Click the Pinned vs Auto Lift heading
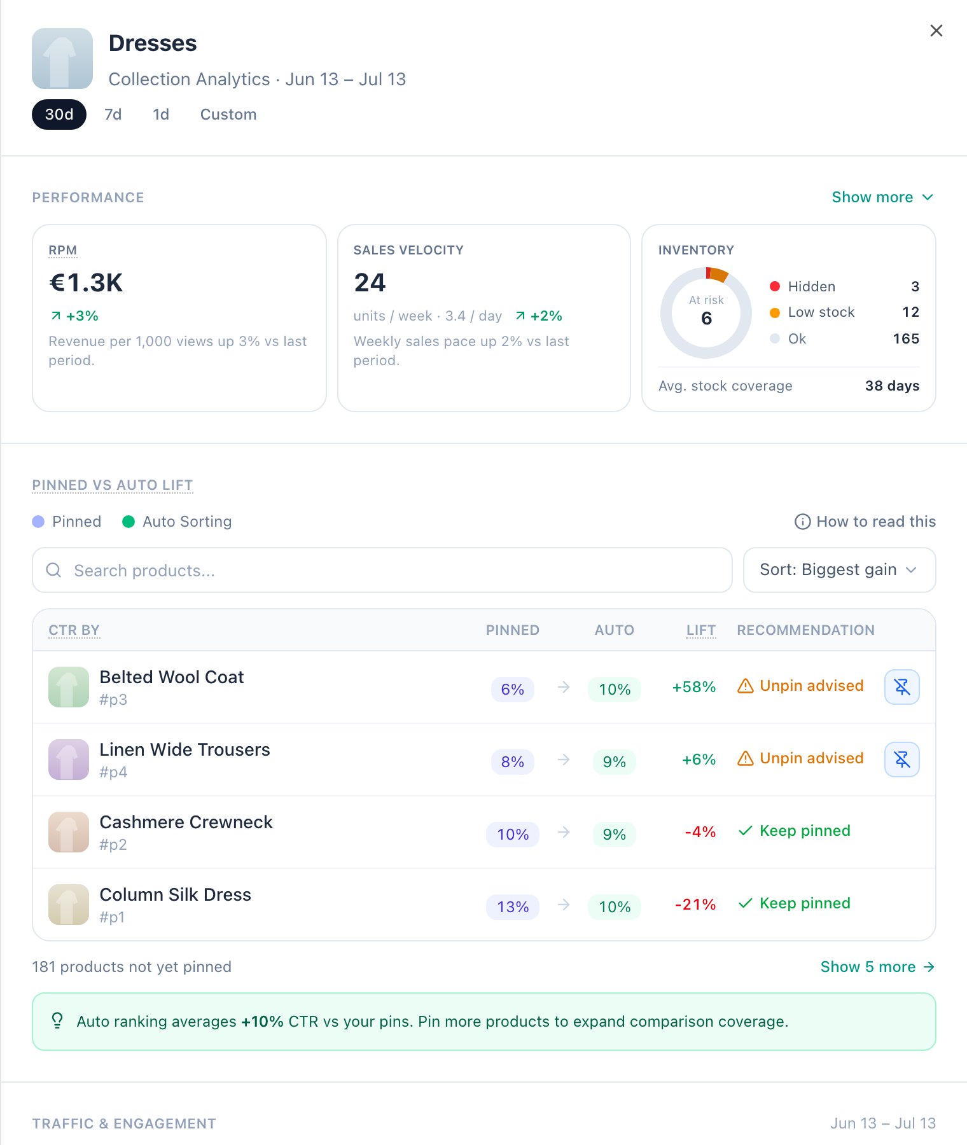 coord(113,485)
